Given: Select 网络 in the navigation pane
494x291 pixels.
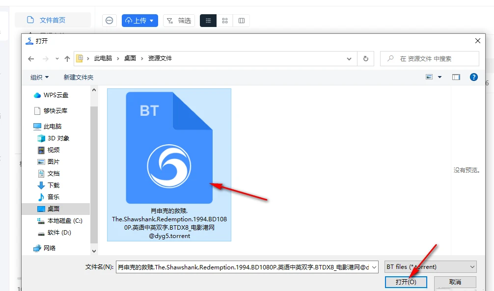Looking at the screenshot, I should (x=44, y=248).
